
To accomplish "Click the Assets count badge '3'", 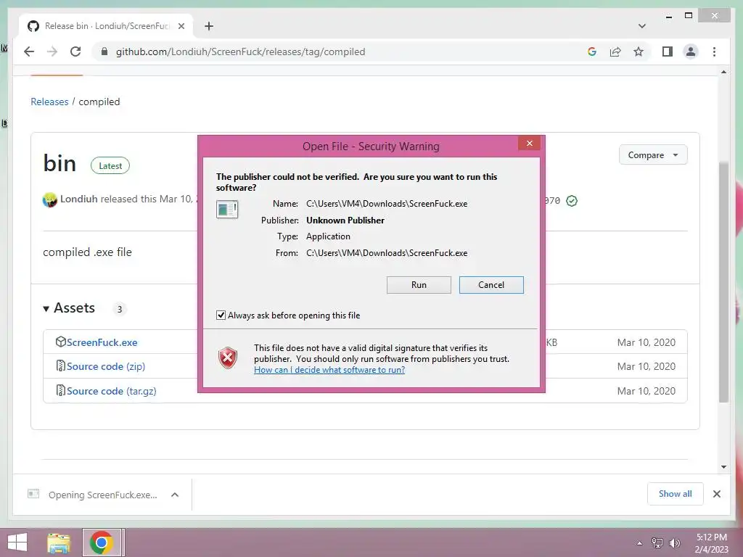I will 120,309.
